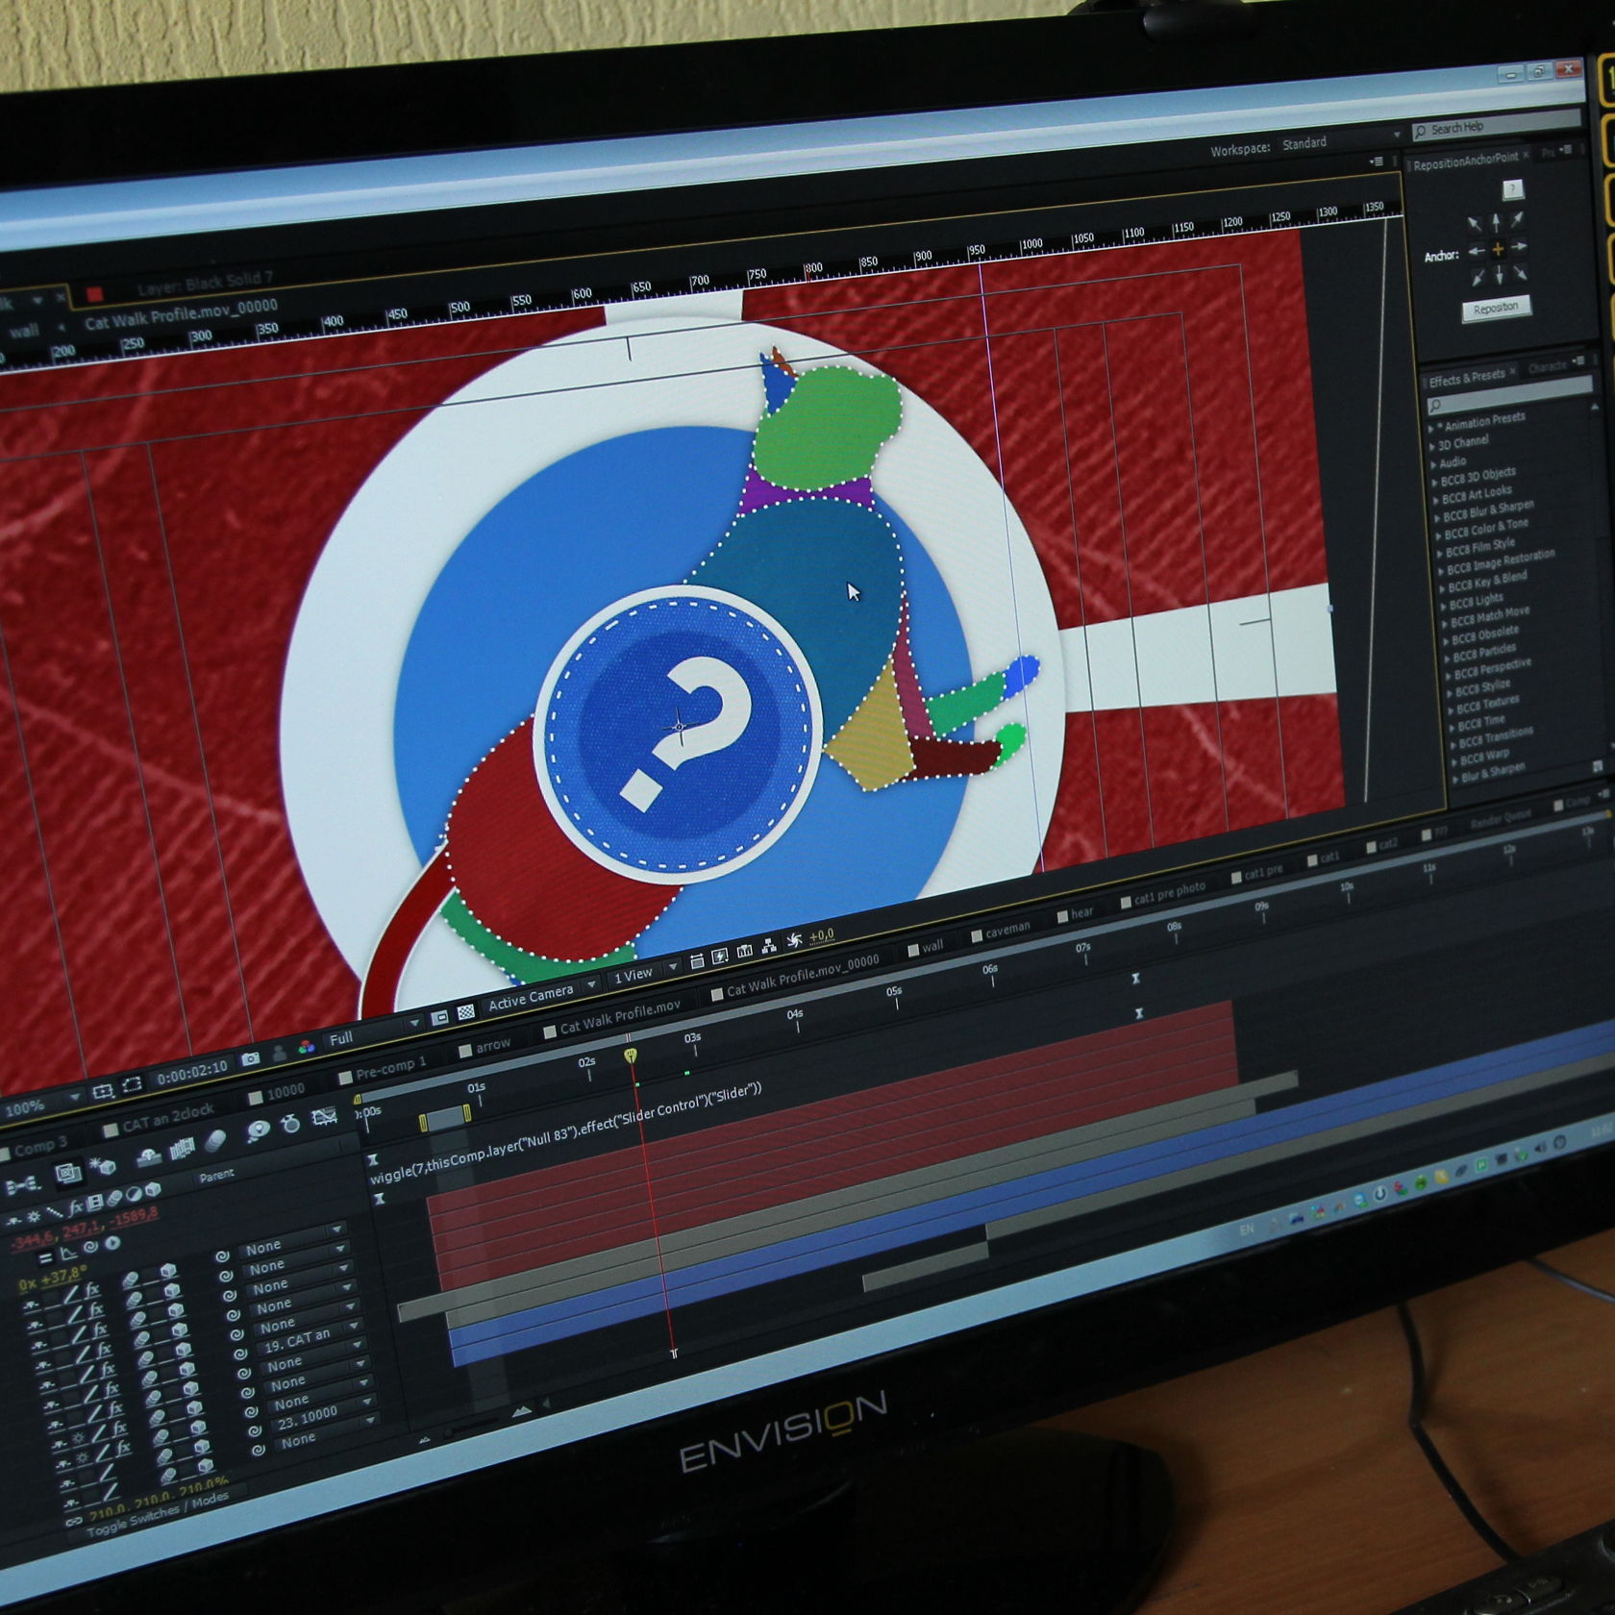This screenshot has width=1615, height=1615.
Task: Click the Draft 3D icon in timeline
Action: (102, 1165)
